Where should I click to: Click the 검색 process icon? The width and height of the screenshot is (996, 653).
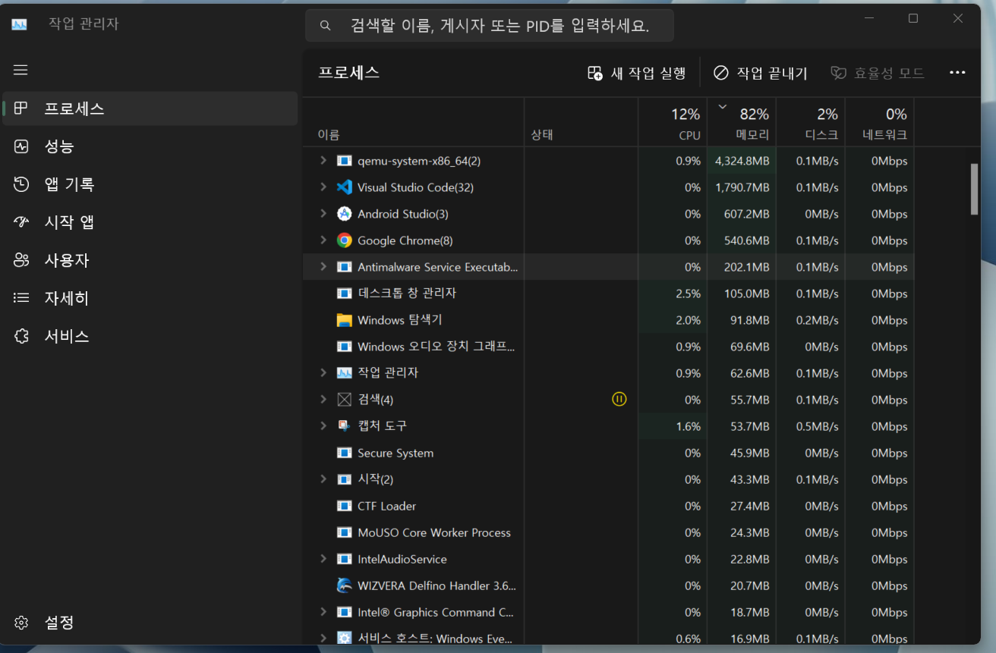tap(345, 400)
